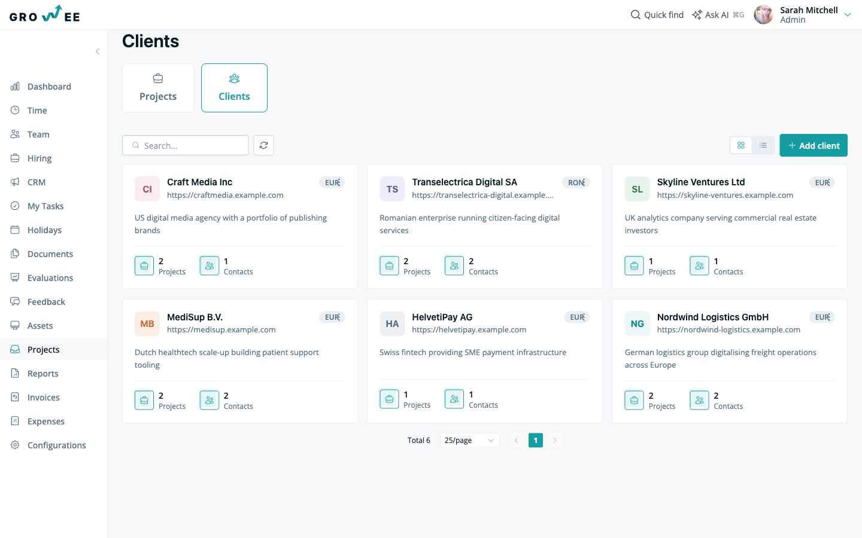Open the 25/page size dropdown
This screenshot has width=862, height=538.
click(x=469, y=441)
